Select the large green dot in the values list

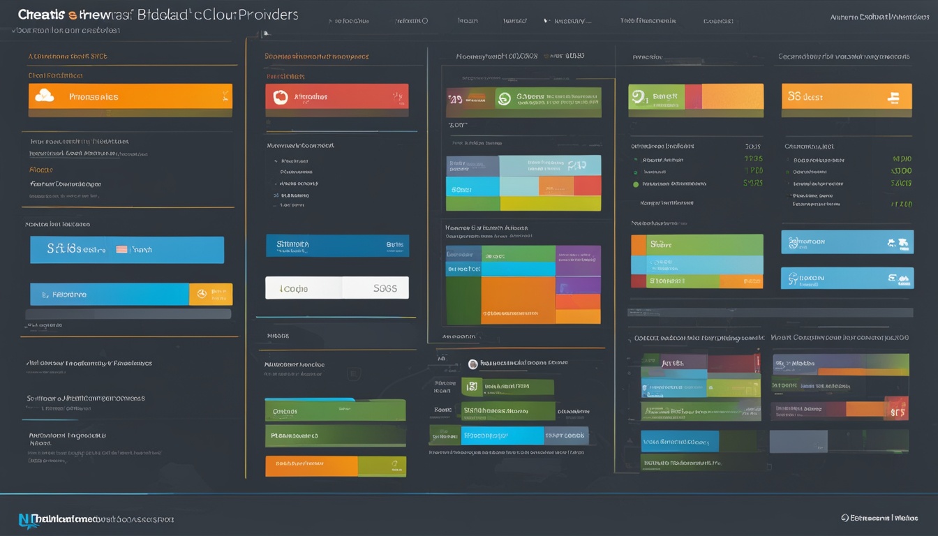pyautogui.click(x=636, y=185)
